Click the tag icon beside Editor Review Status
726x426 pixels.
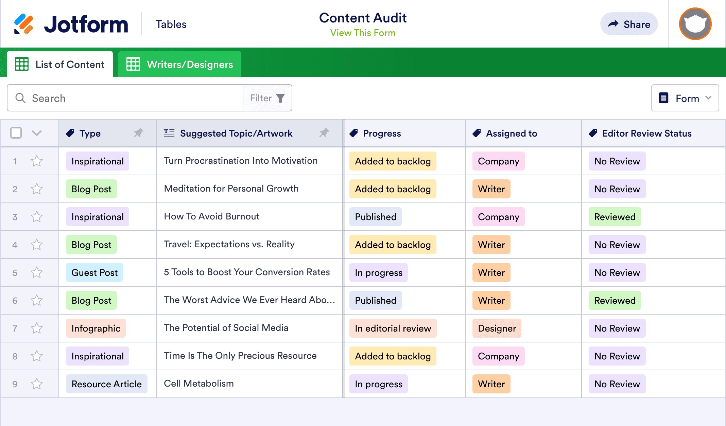[593, 133]
